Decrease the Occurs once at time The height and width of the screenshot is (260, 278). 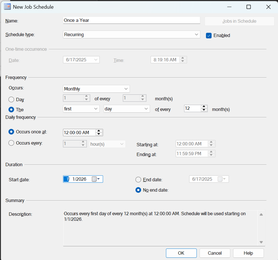coord(99,134)
